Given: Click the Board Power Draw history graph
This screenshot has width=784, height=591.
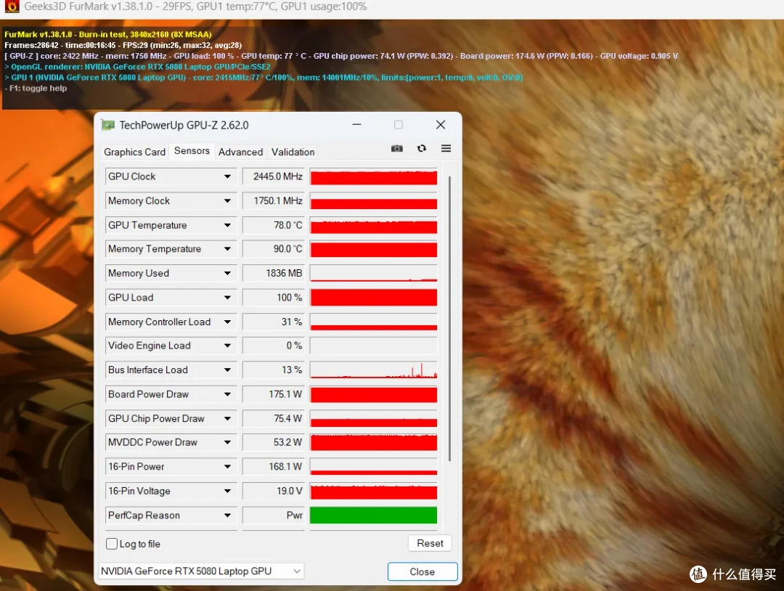Looking at the screenshot, I should point(374,394).
